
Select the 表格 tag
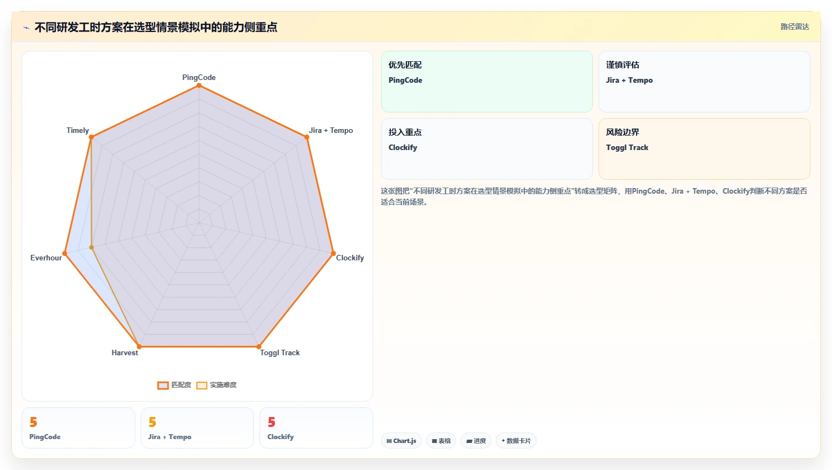[x=441, y=441]
